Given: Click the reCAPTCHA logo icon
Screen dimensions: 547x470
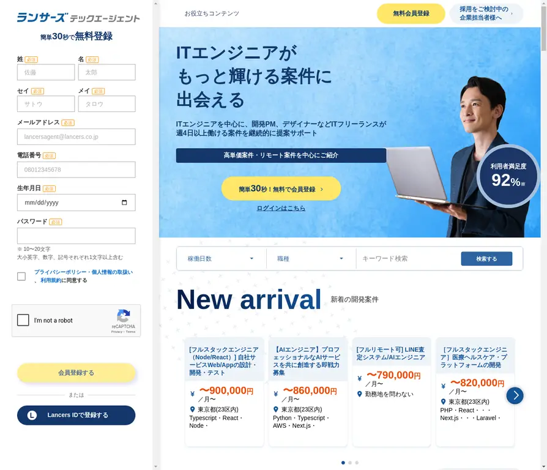Looking at the screenshot, I should (124, 316).
